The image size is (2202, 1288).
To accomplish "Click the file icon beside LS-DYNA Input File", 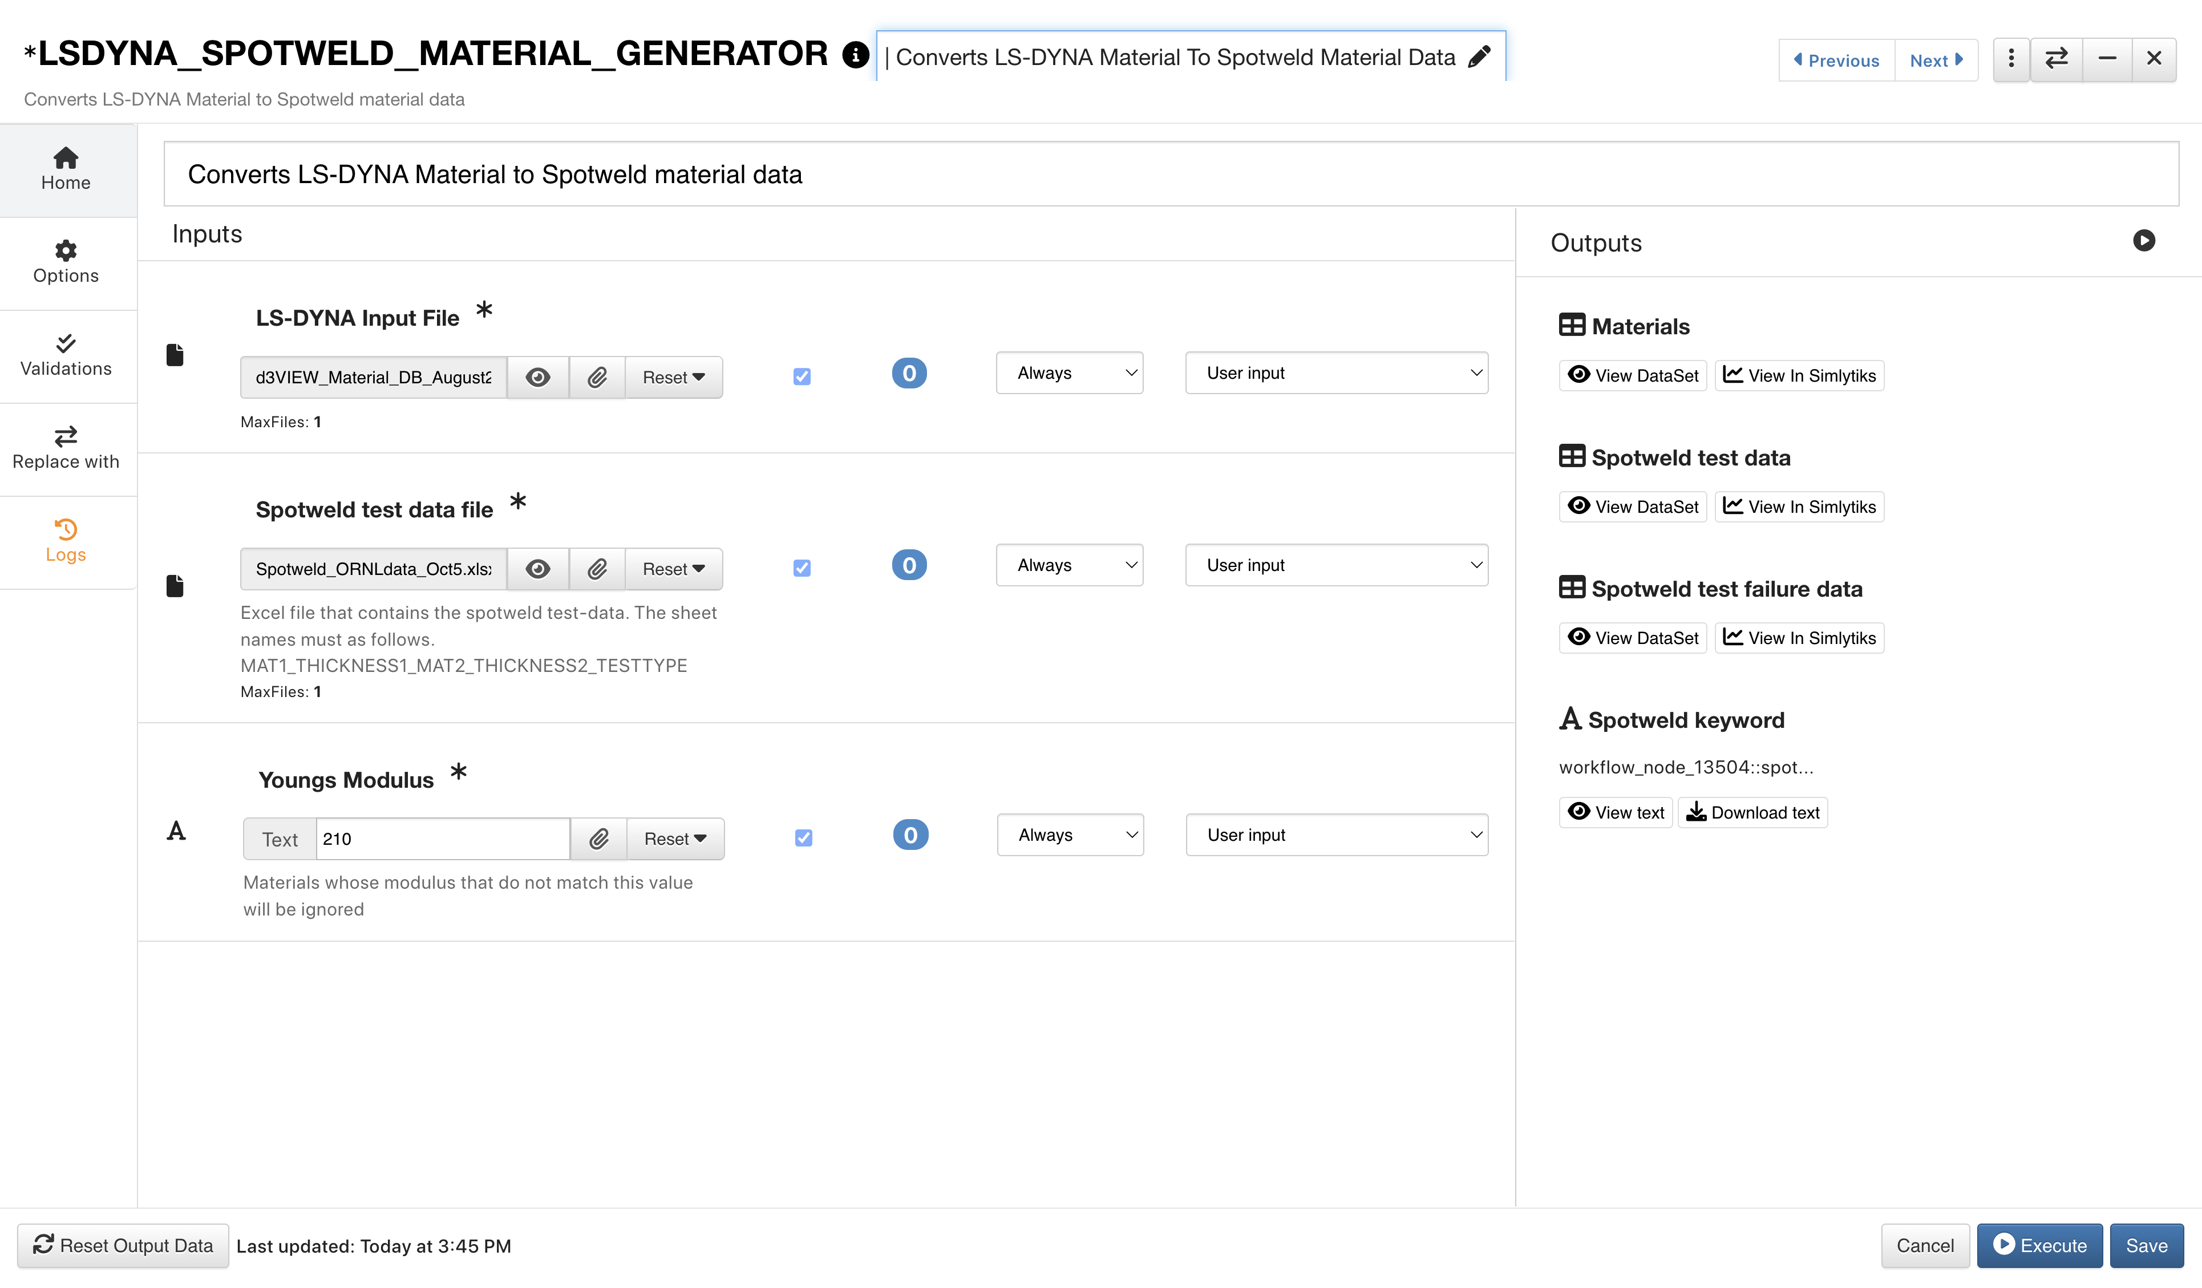I will (x=175, y=355).
